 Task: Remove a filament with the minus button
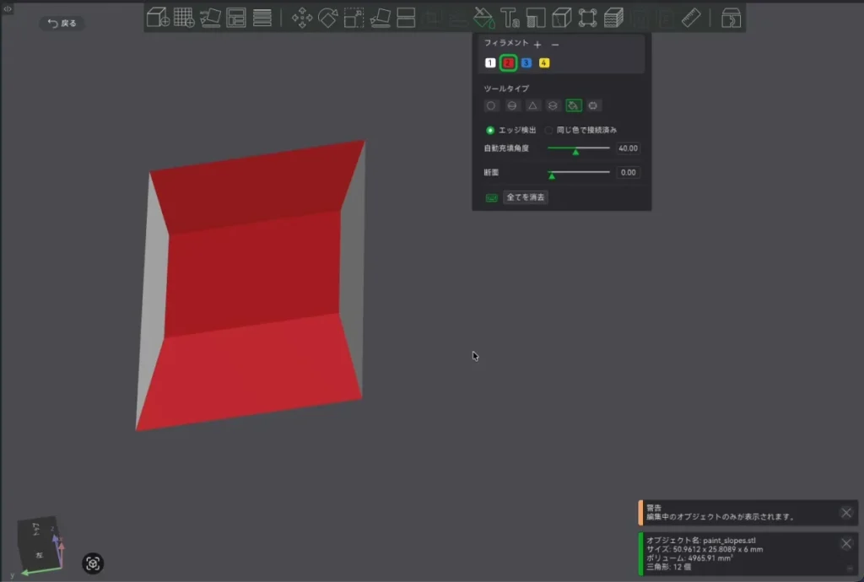click(x=555, y=44)
